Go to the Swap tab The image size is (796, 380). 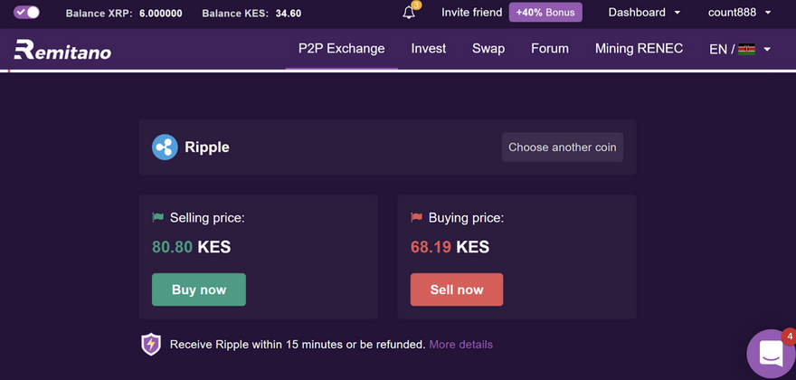488,49
